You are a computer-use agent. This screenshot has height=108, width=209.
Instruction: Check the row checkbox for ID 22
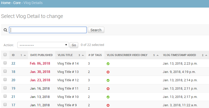(x=5, y=63)
